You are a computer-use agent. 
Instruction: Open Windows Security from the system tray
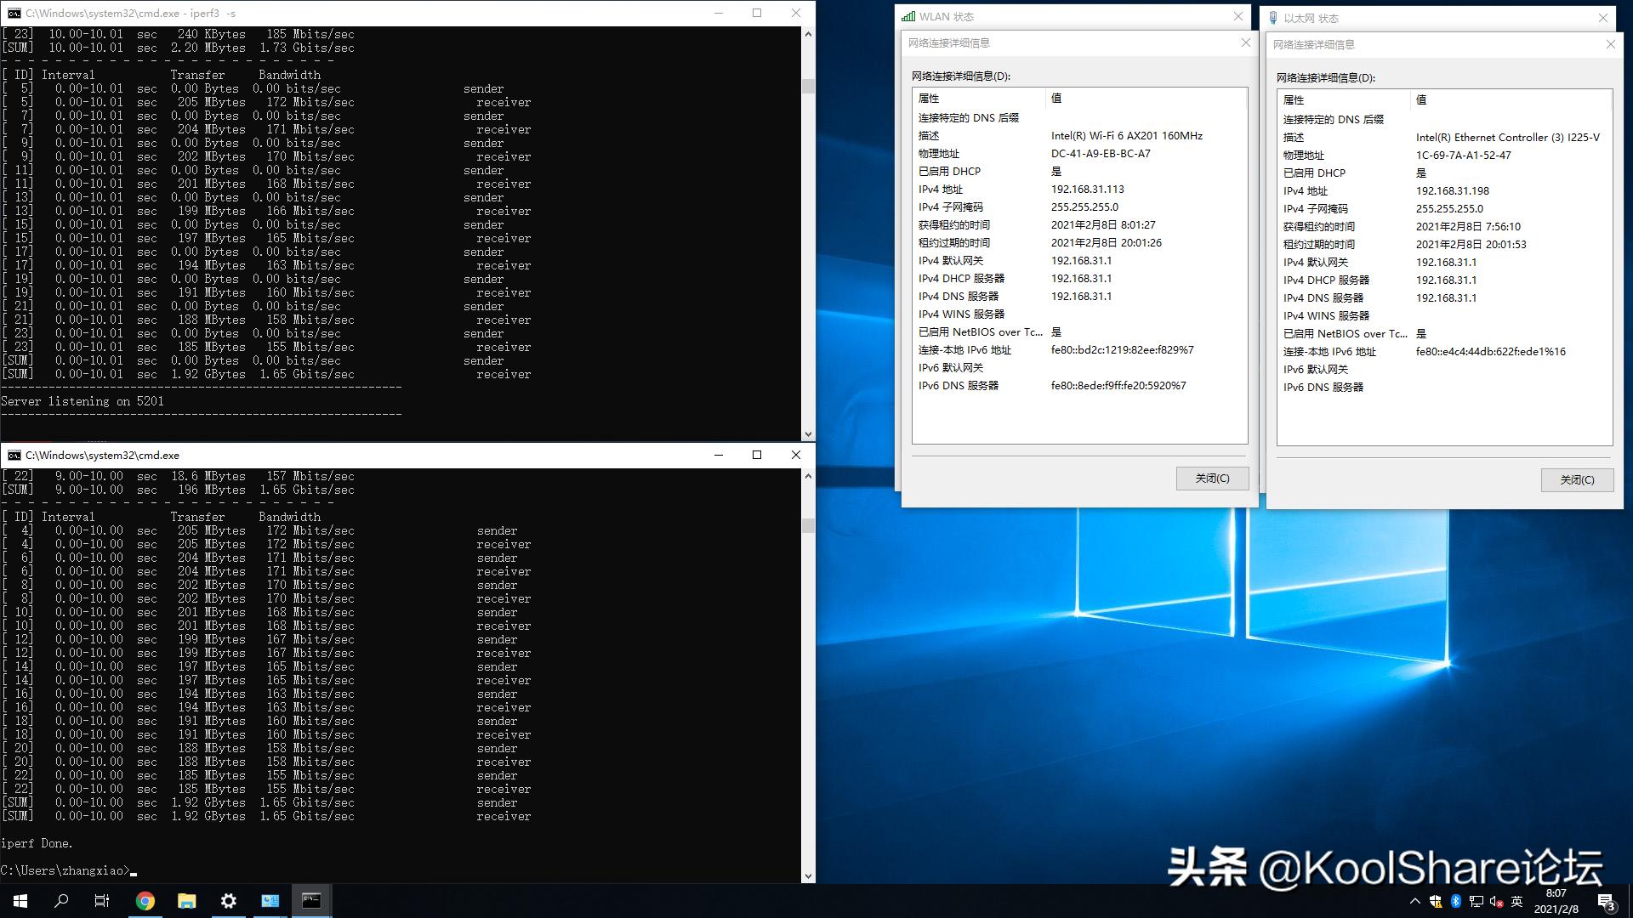click(1436, 901)
